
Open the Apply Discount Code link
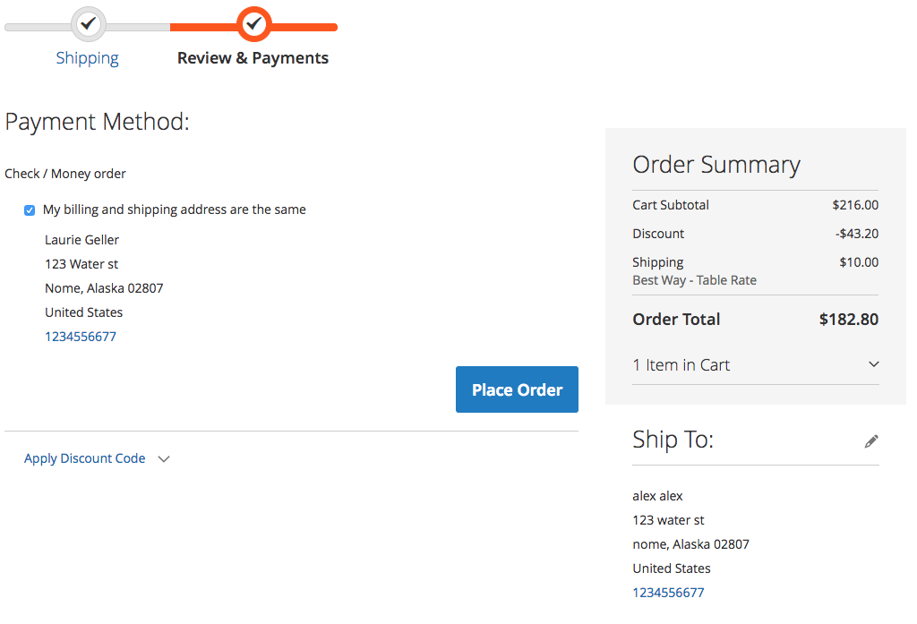click(x=85, y=458)
